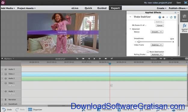The width and height of the screenshot is (188, 112).
Task: Decrease smoothness with minus button
Action: 135,42
